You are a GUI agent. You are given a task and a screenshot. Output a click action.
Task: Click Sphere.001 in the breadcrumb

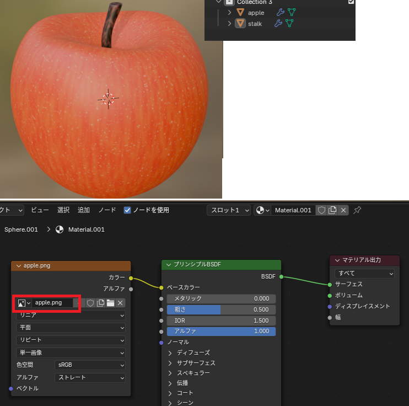21,229
